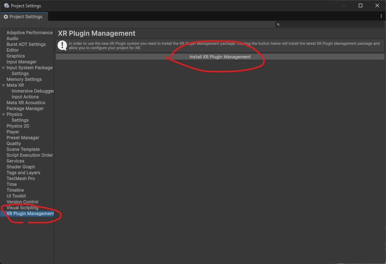Select Input Actions under Meta XR
This screenshot has width=386, height=264.
click(25, 97)
